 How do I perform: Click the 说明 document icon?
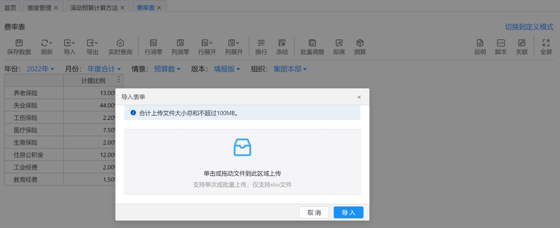pos(480,43)
